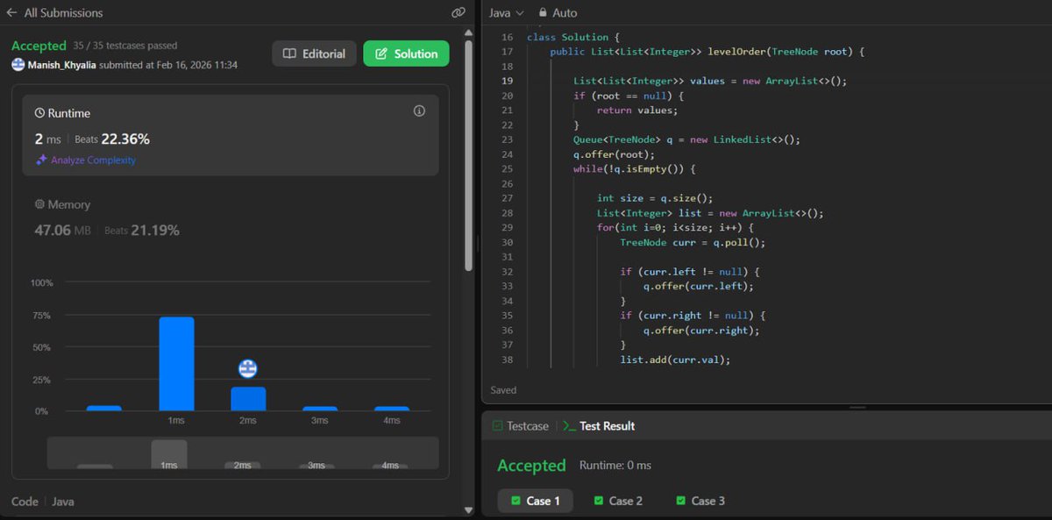Image resolution: width=1052 pixels, height=520 pixels.
Task: Open the Editorial button
Action: pos(314,53)
